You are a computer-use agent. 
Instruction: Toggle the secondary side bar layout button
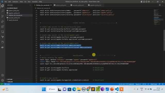coord(146,2)
